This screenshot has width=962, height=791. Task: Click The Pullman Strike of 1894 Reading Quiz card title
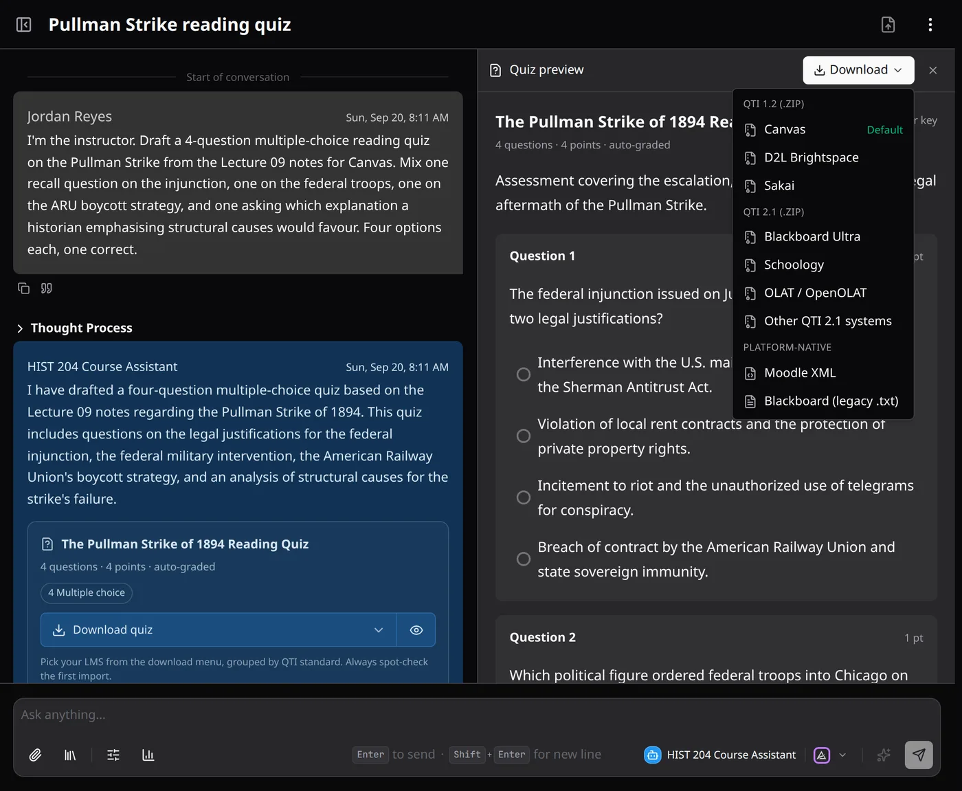pos(185,544)
